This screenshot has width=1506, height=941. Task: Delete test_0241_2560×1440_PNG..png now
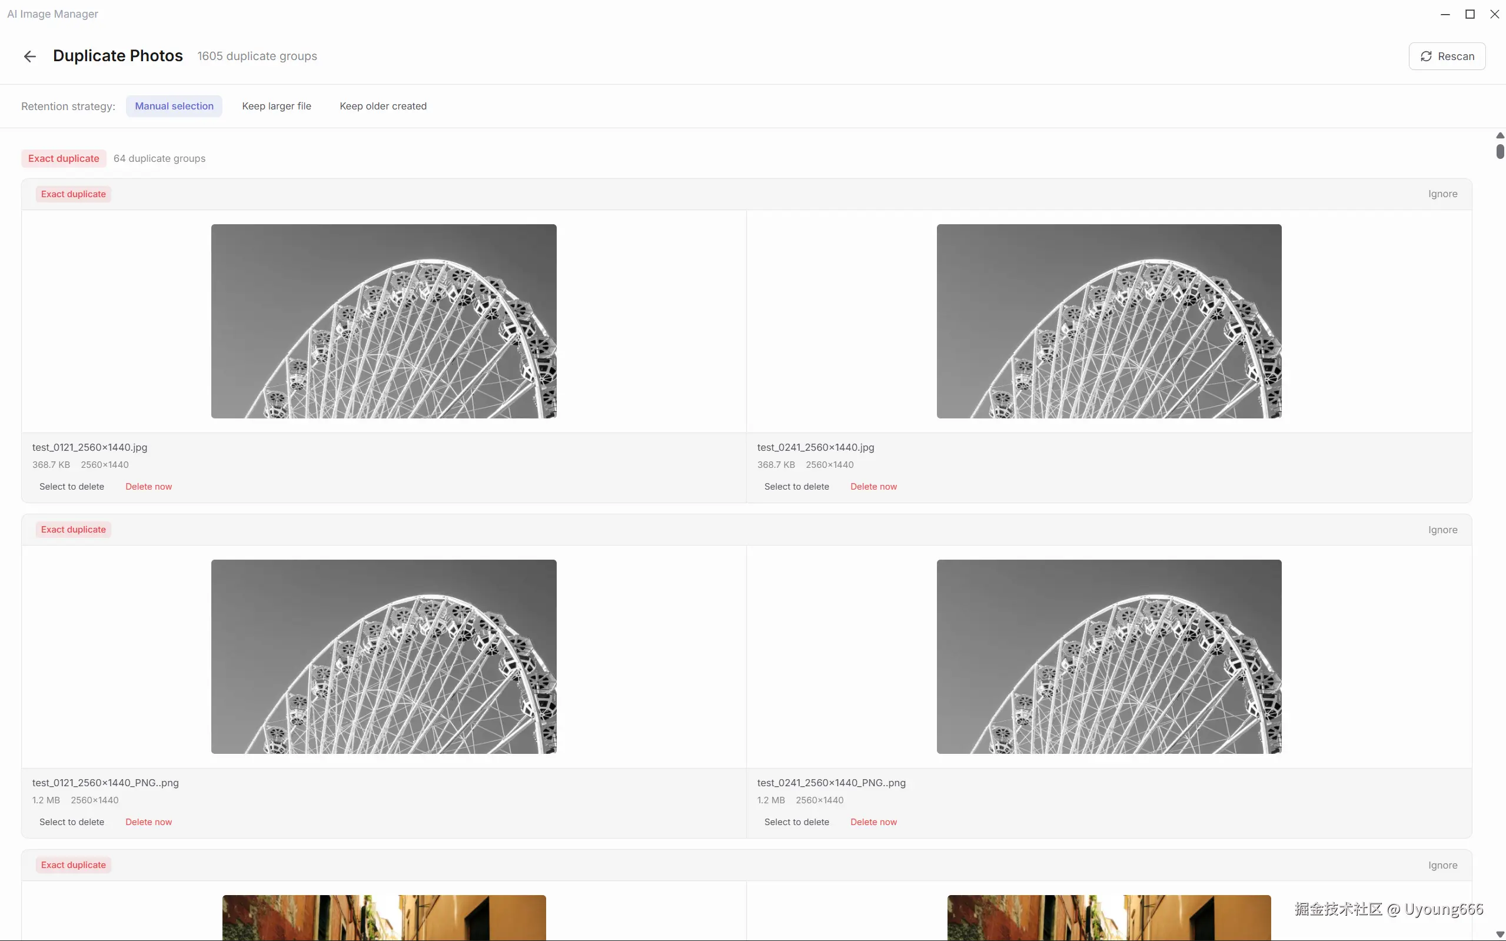[874, 822]
